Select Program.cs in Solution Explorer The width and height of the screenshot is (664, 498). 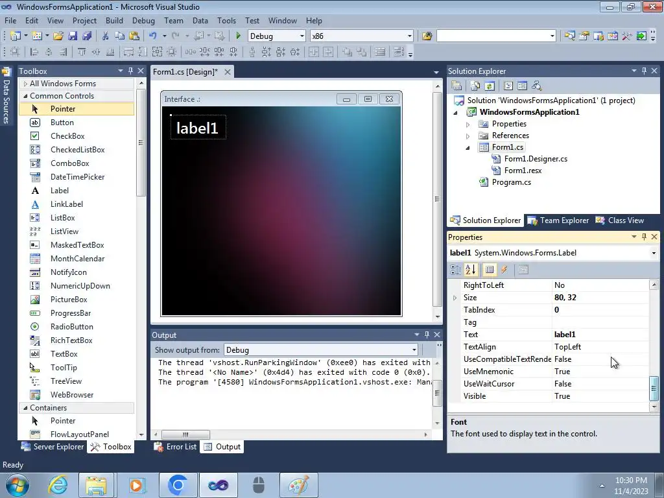(x=511, y=182)
